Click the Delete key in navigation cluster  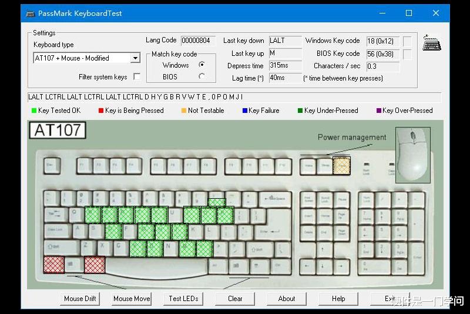click(308, 233)
